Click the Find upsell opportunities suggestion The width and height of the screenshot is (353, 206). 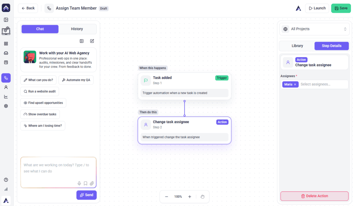43,103
